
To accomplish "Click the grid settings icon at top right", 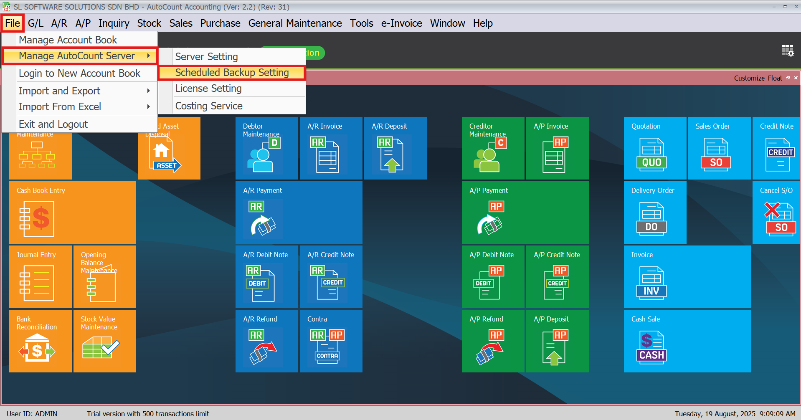I will click(x=788, y=51).
